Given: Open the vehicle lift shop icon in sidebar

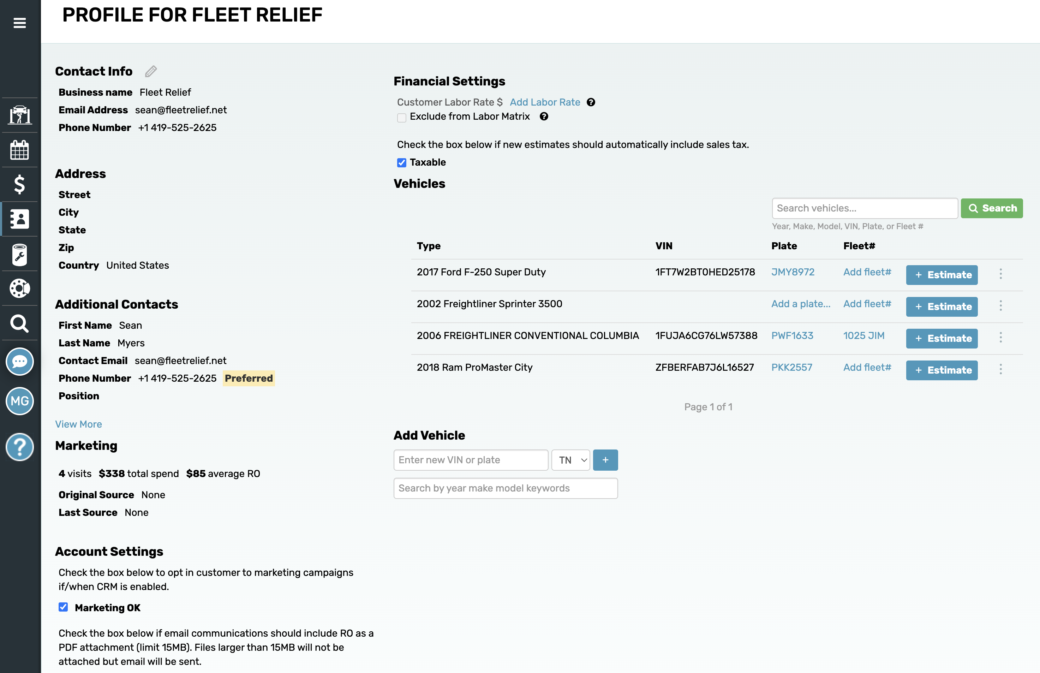Looking at the screenshot, I should click(x=20, y=115).
